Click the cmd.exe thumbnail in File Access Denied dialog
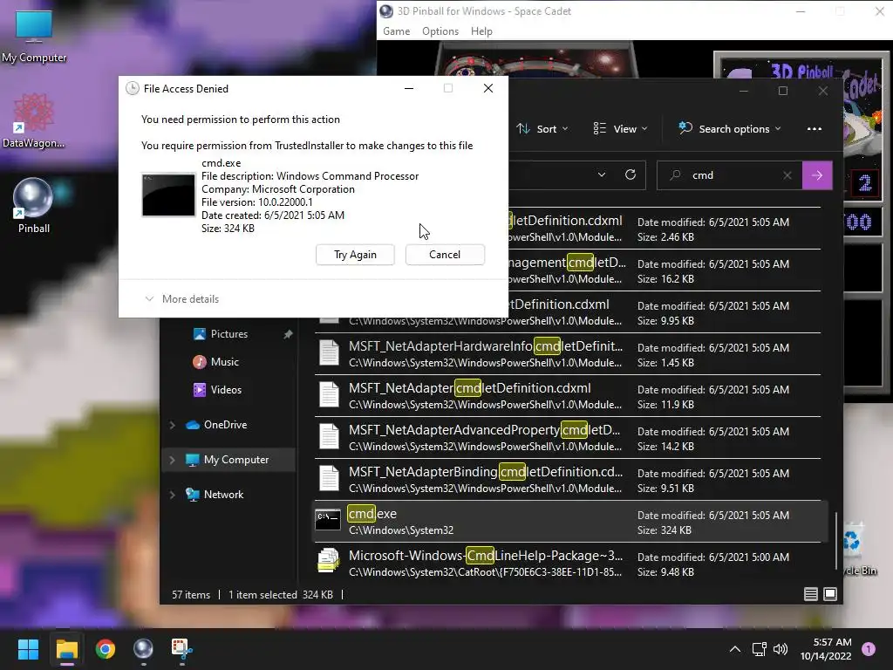The height and width of the screenshot is (670, 893). click(x=168, y=195)
